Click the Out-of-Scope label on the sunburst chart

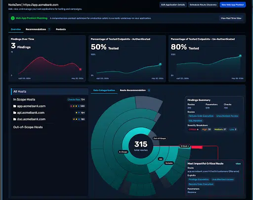[x=160, y=139]
